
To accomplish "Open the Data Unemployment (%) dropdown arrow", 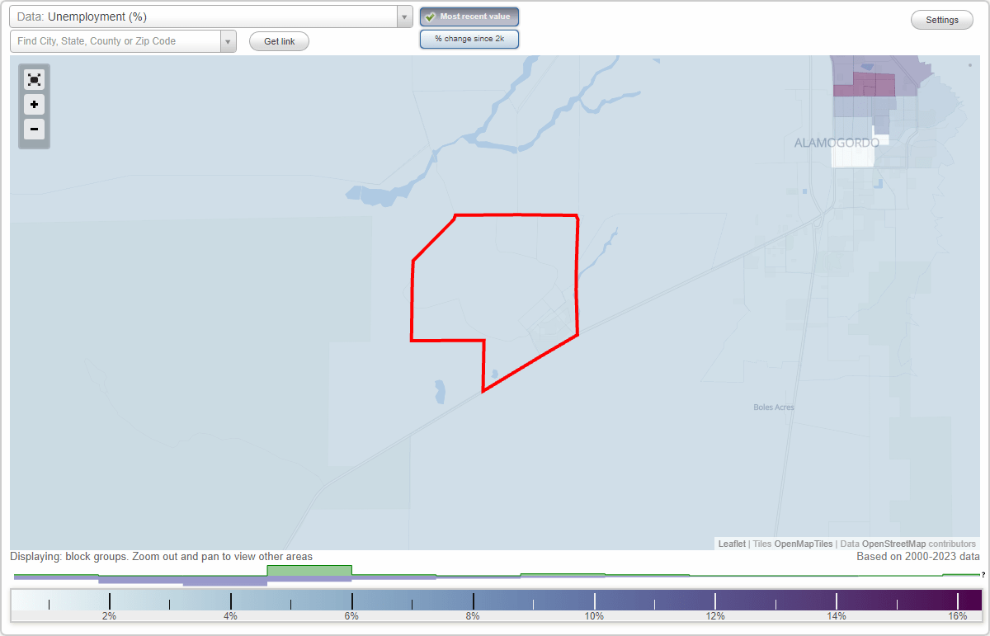I will pos(404,16).
